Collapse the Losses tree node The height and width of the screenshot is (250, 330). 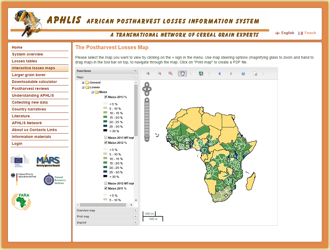pos(83,87)
